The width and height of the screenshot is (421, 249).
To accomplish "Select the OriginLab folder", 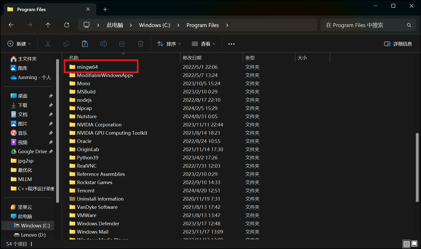I will 88,149.
